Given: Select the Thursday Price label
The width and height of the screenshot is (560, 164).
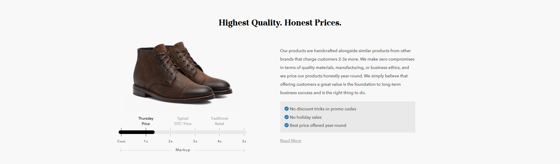Looking at the screenshot, I should pos(146,121).
